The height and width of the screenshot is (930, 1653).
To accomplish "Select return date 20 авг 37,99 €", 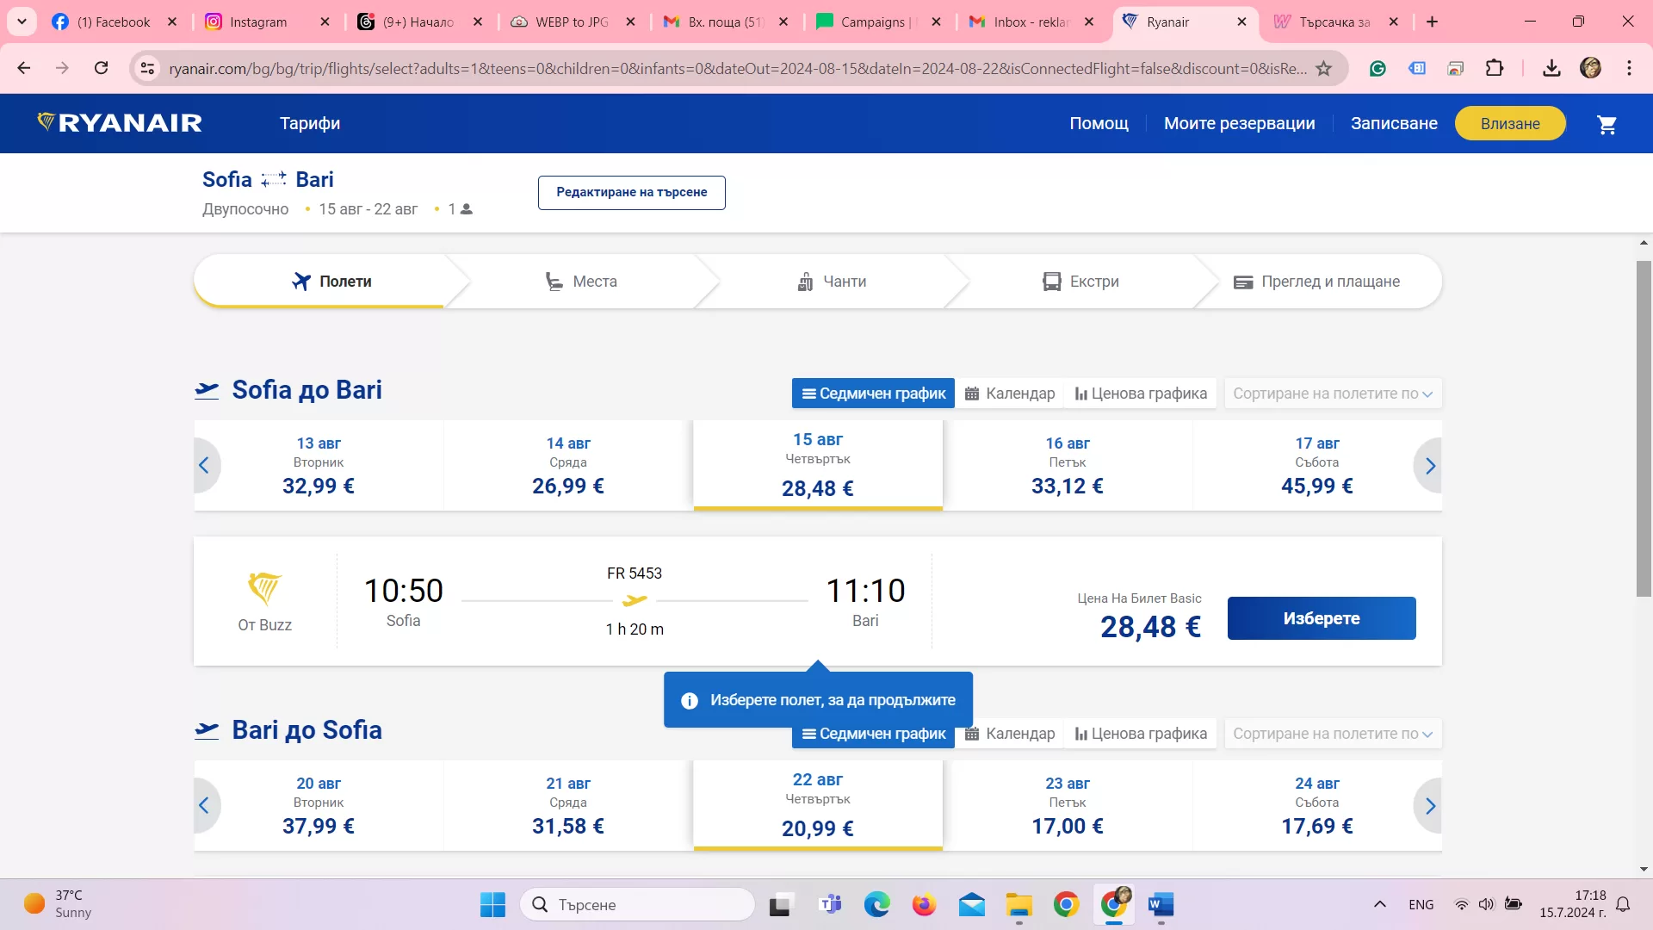I will click(x=319, y=806).
